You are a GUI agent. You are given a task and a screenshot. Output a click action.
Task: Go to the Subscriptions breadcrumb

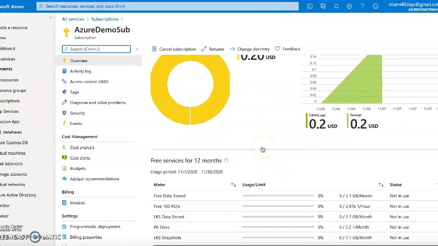point(105,19)
